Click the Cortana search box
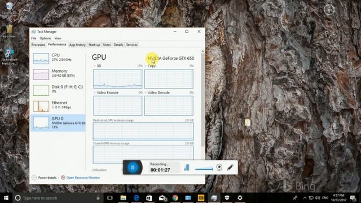This screenshot has height=203, width=361. (58, 198)
